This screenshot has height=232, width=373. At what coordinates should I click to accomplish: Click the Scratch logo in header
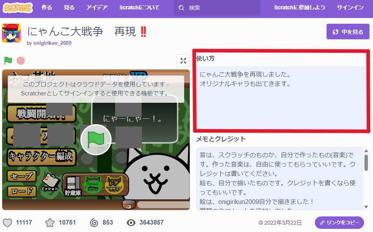18,7
